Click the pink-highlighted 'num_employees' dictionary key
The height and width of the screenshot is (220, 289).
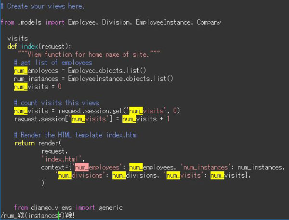[x=97, y=168]
